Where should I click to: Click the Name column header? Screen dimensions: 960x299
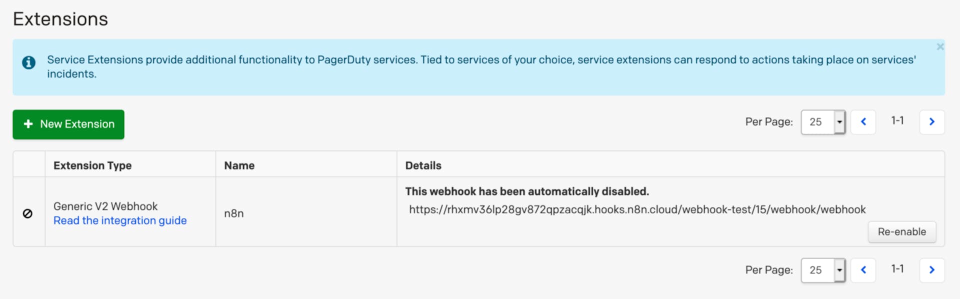(239, 165)
